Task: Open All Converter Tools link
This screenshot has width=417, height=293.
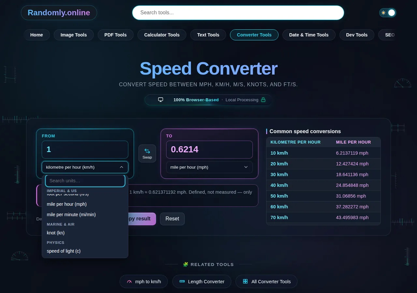Action: pyautogui.click(x=266, y=282)
